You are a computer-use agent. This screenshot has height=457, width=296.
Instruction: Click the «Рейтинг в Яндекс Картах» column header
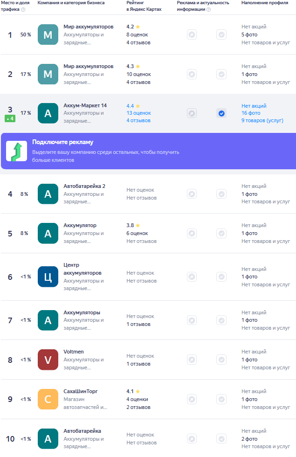click(x=144, y=6)
